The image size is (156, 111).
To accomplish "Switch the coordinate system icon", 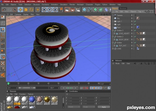I will click(61, 10).
